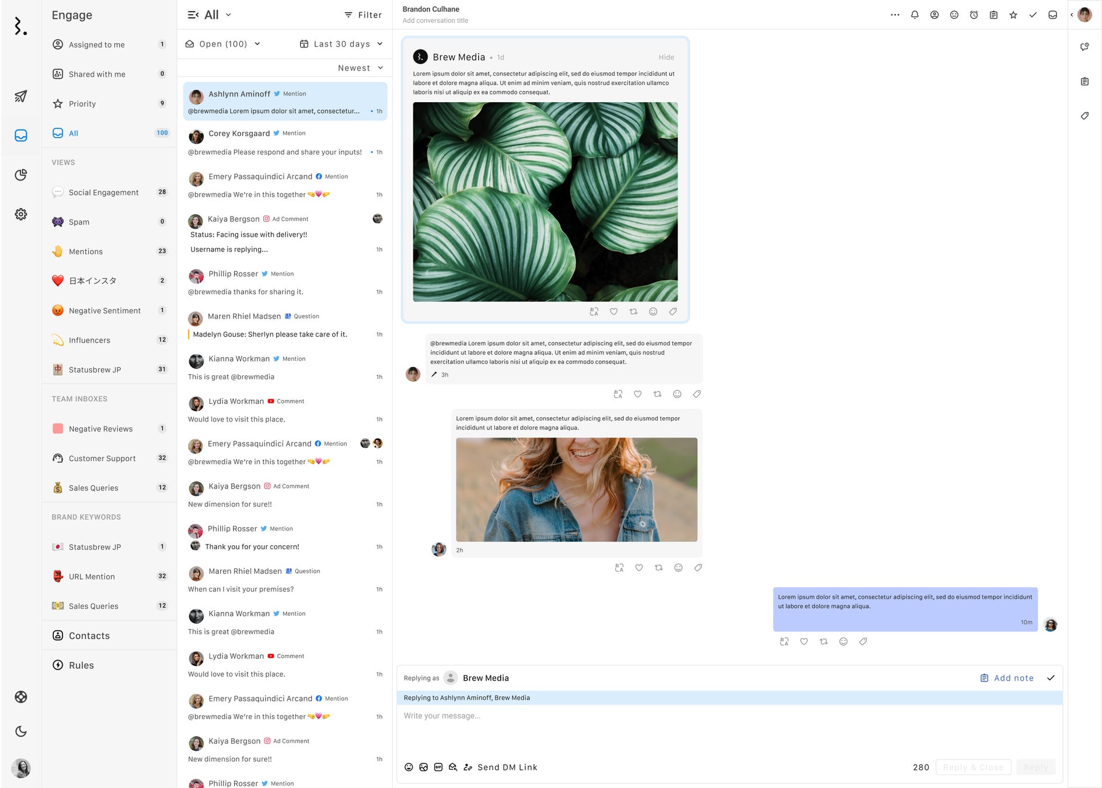Image resolution: width=1102 pixels, height=788 pixels.
Task: Click Add conversation title field
Action: coord(435,20)
